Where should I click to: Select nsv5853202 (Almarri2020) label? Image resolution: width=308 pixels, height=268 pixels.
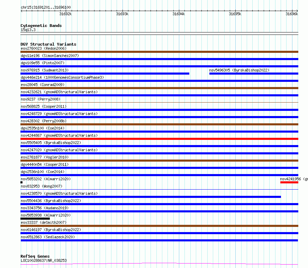pos(46,179)
